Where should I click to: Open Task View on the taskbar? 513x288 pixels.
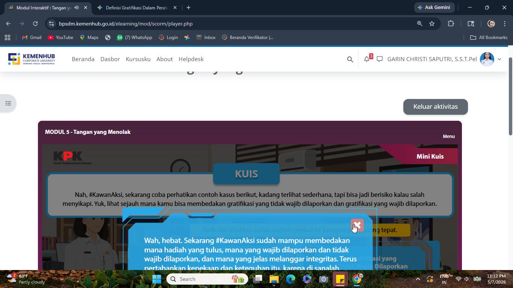click(258, 279)
